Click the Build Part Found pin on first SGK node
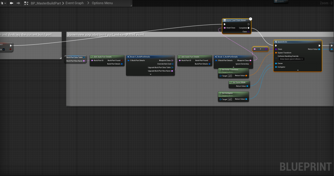334x176 pixels. 123,60
